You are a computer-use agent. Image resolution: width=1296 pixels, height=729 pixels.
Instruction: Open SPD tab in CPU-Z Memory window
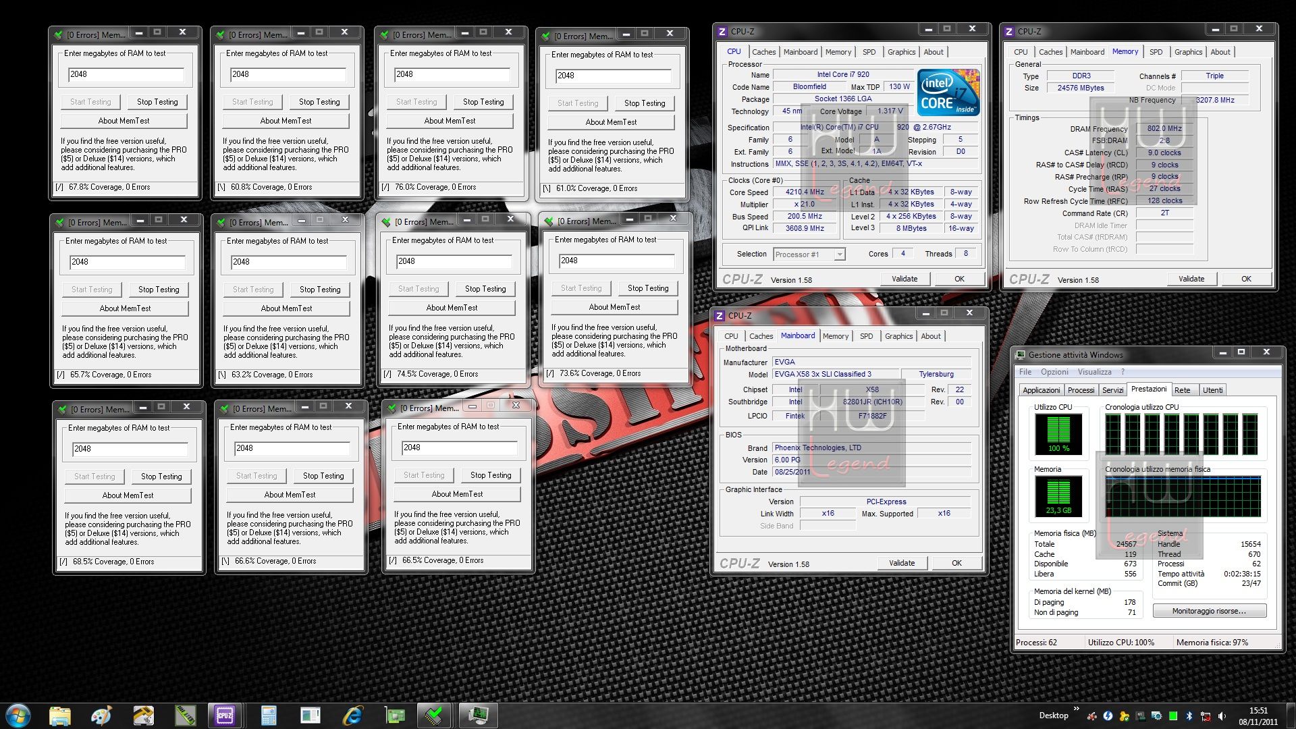[1156, 52]
